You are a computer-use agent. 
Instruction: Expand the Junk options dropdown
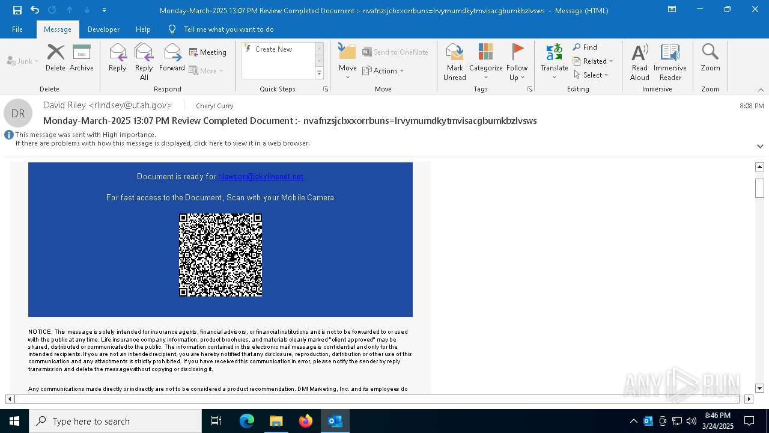(23, 61)
